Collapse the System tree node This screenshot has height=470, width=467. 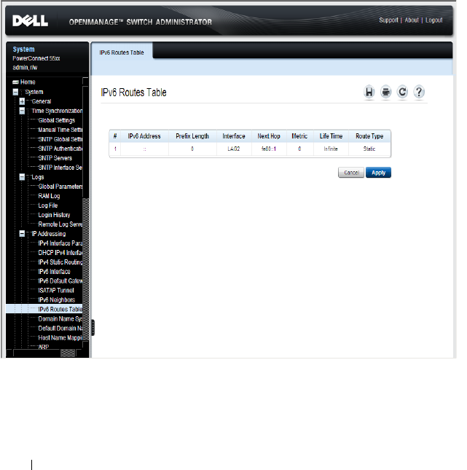(15, 92)
